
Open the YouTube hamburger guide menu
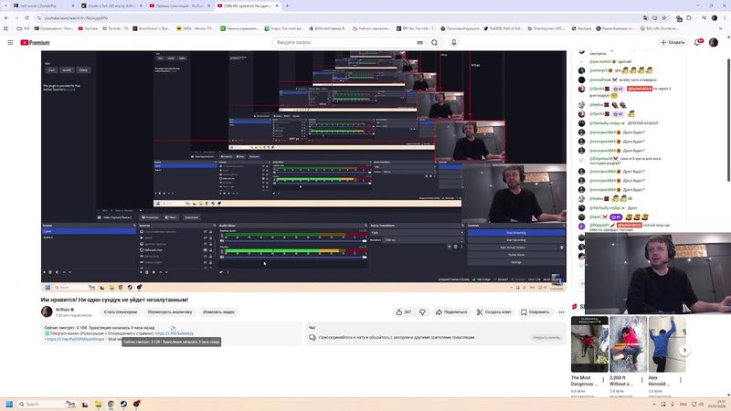[x=10, y=42]
